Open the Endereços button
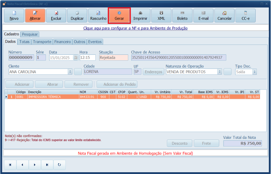The image size is (271, 174). coord(153,72)
